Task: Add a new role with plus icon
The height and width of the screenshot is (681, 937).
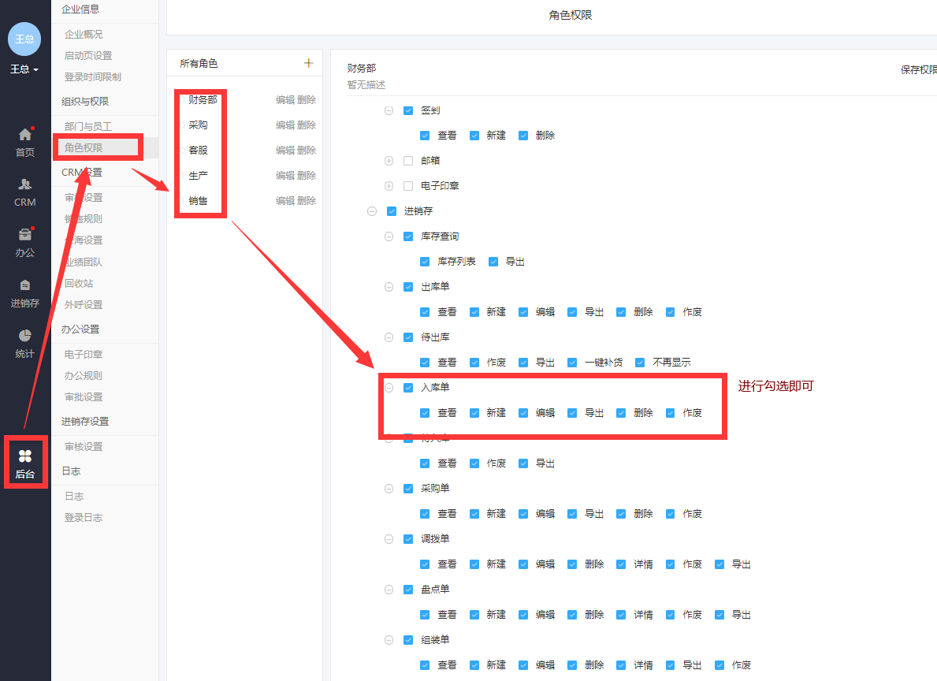Action: click(308, 63)
